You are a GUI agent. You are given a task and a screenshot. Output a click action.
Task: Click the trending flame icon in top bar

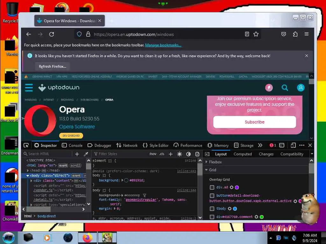click(x=26, y=77)
